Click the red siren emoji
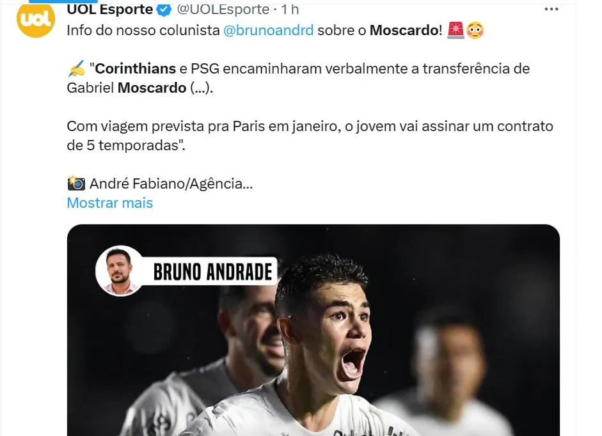The width and height of the screenshot is (602, 436). click(455, 30)
